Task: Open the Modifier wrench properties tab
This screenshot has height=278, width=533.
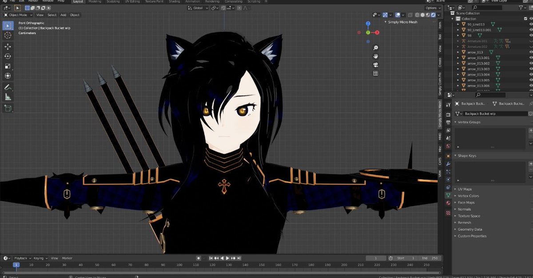Action: (x=448, y=164)
